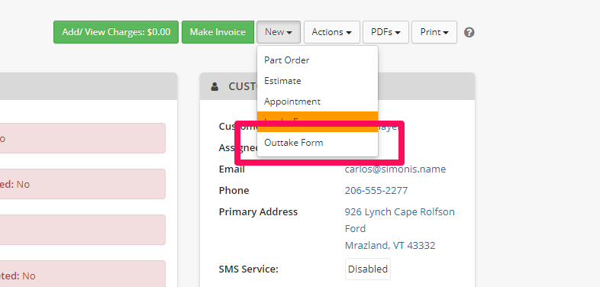
Task: Click phone number 206-555-2277
Action: (376, 191)
